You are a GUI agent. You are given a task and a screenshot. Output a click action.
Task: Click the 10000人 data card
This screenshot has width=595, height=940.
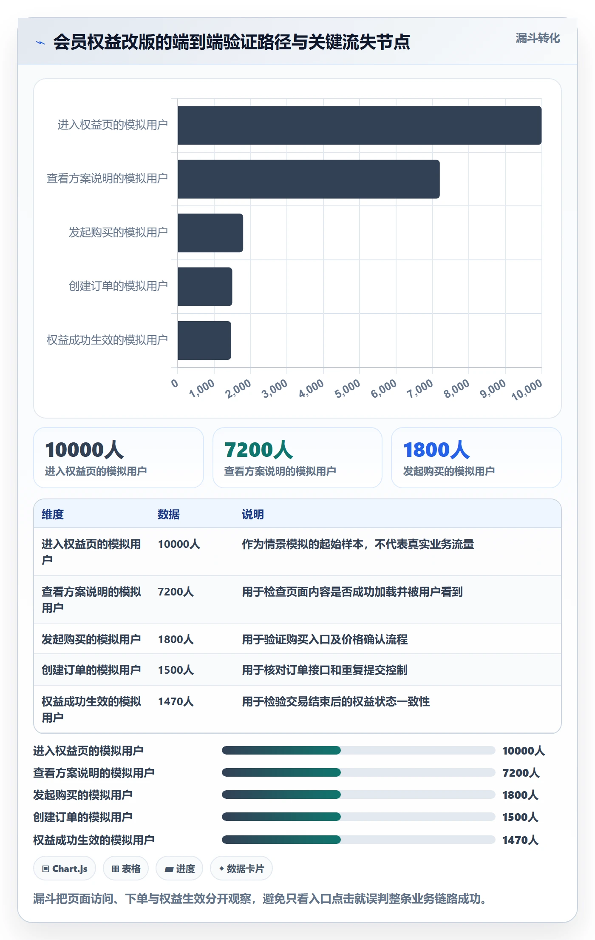click(x=119, y=458)
